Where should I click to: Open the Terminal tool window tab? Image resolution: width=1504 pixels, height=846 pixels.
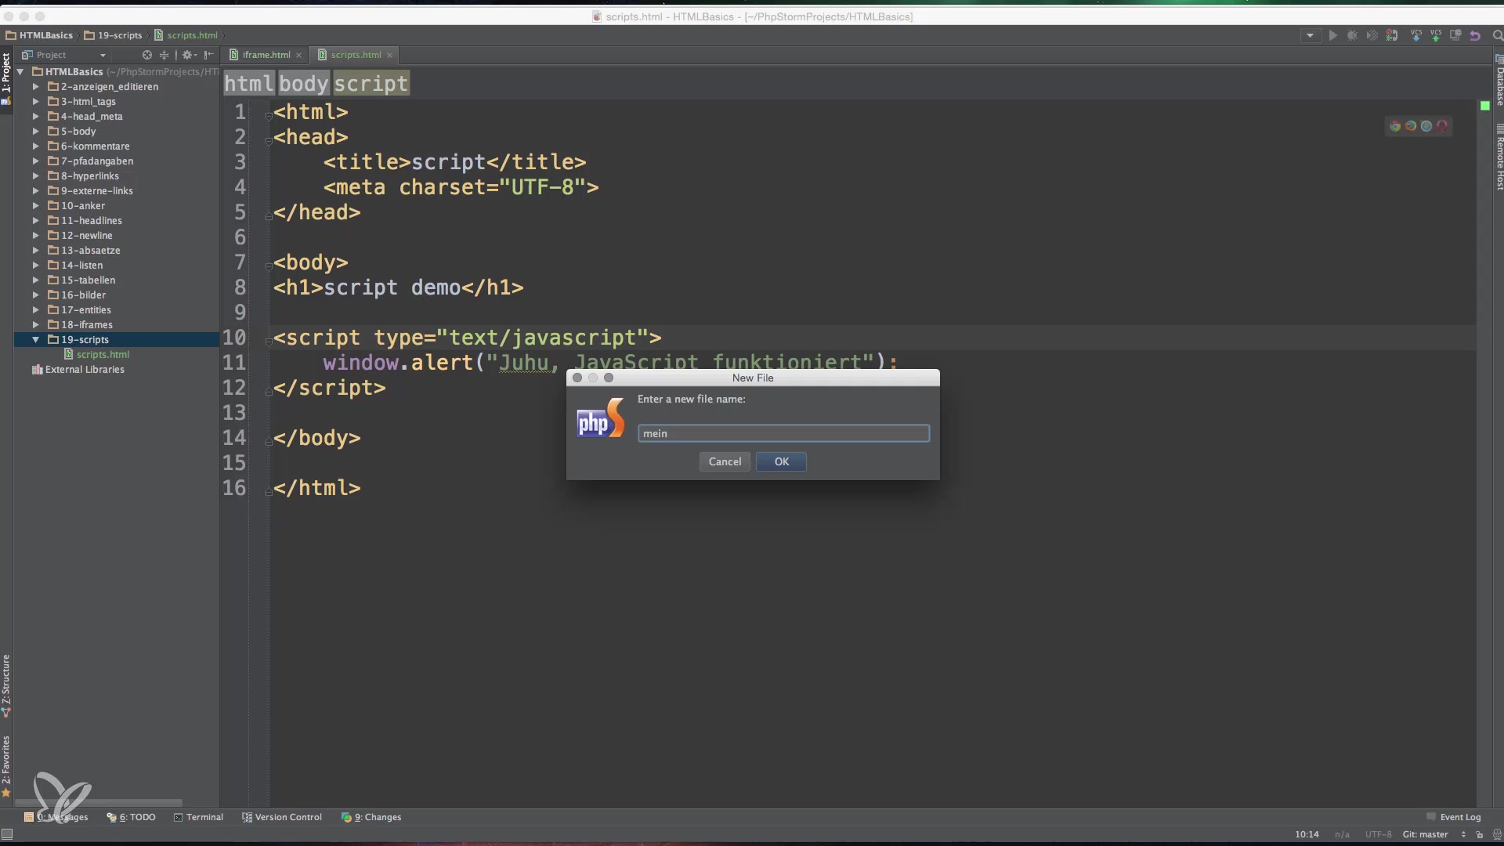pos(199,817)
